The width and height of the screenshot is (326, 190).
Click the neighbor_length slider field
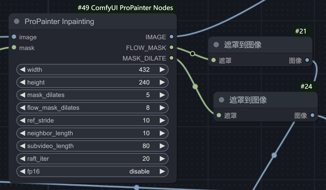92,133
